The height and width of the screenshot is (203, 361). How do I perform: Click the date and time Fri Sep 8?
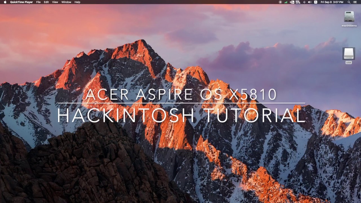click(x=332, y=2)
